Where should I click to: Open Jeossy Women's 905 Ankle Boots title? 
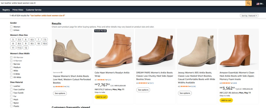pos(196,78)
